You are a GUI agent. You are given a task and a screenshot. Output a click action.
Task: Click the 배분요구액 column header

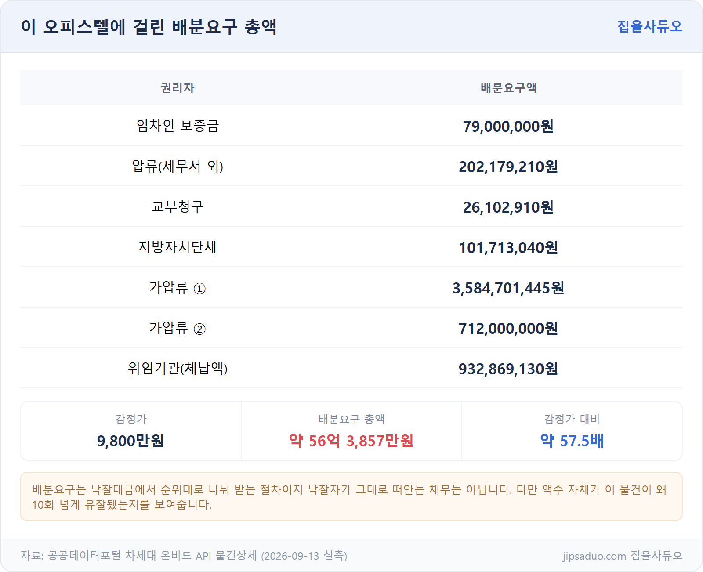point(508,88)
